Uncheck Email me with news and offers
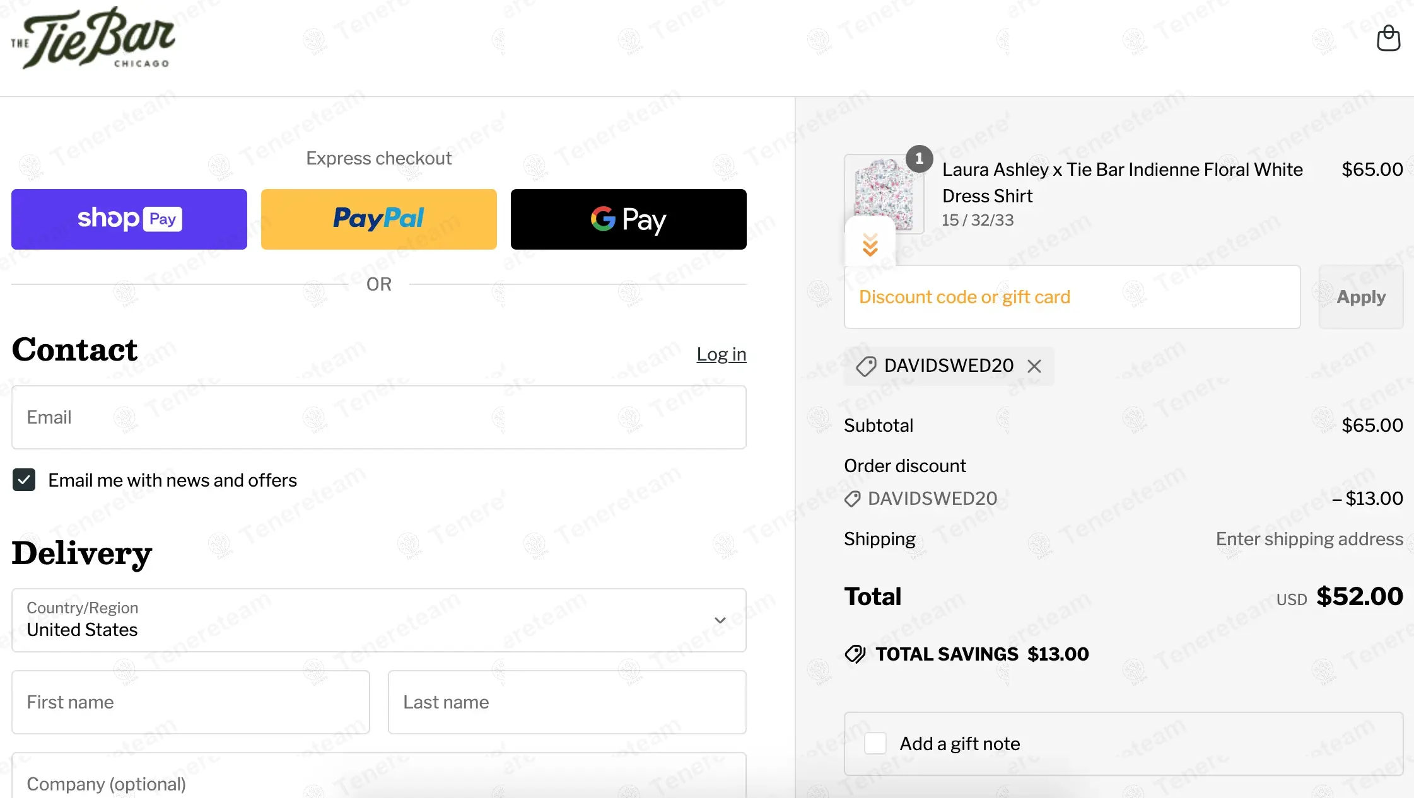 click(x=24, y=480)
